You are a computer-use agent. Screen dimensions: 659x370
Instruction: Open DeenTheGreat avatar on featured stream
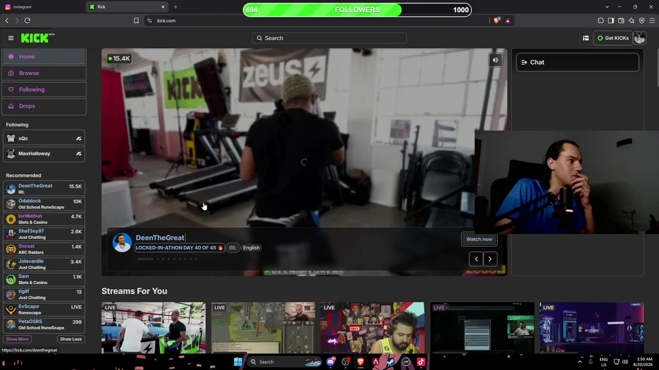(122, 243)
